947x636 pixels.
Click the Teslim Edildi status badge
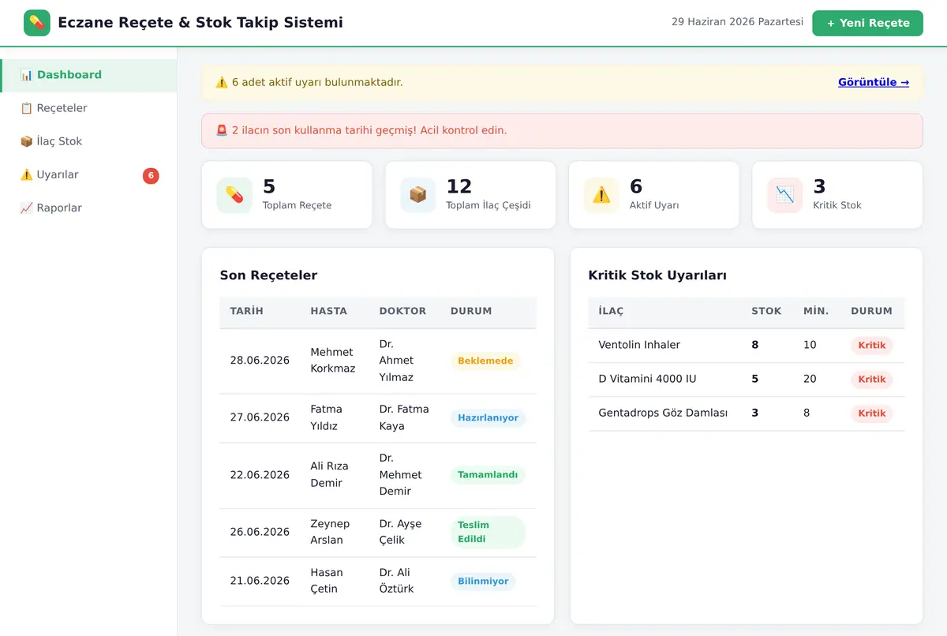(x=488, y=532)
